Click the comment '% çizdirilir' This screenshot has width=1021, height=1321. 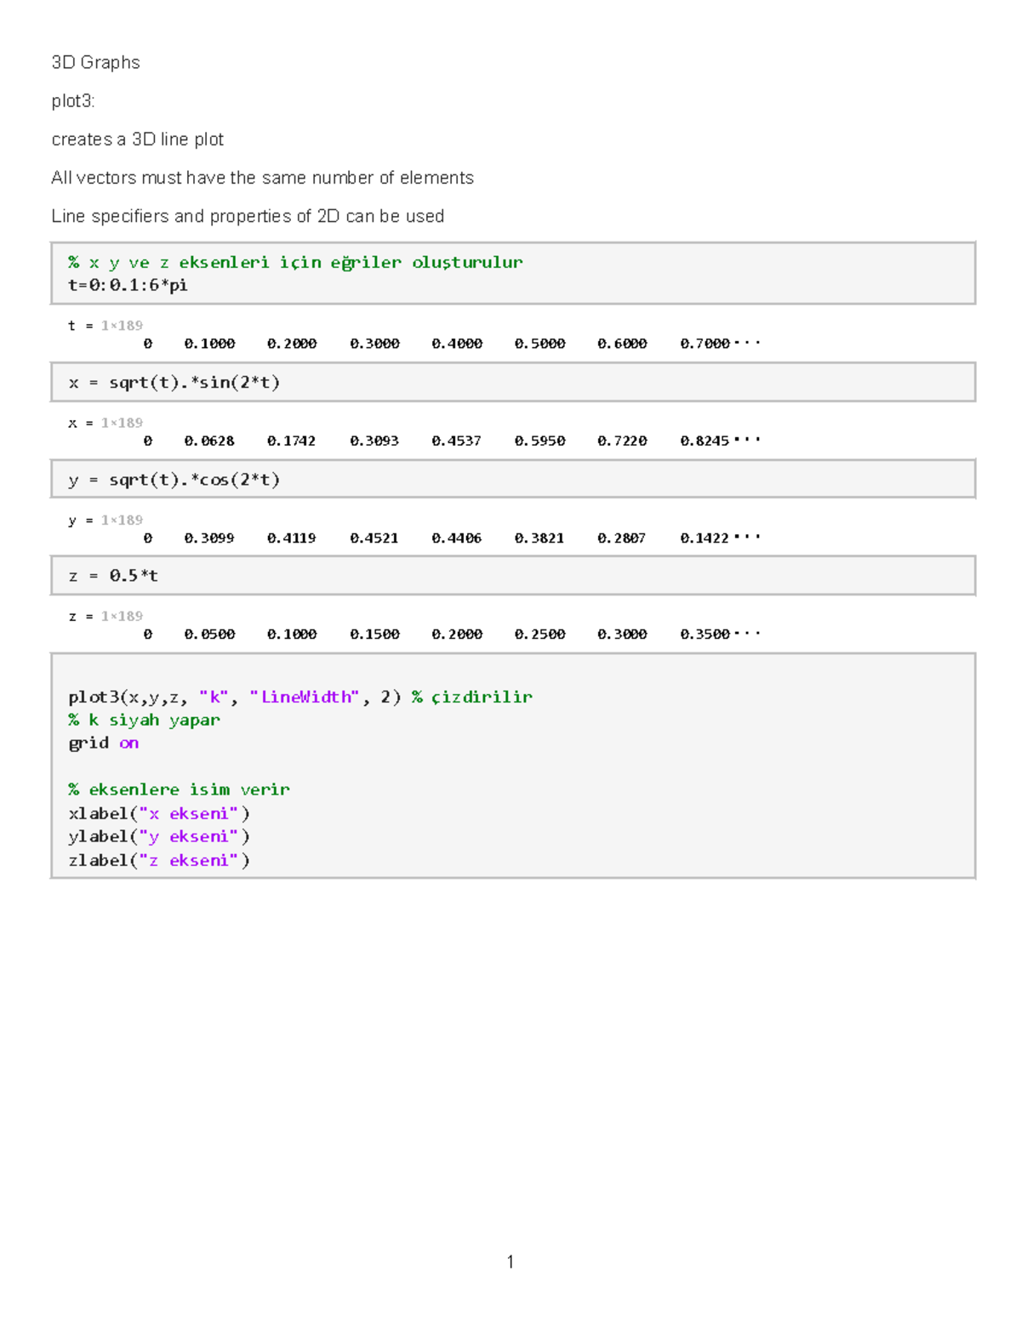[x=472, y=697]
